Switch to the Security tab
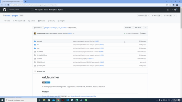 pos(51,21)
